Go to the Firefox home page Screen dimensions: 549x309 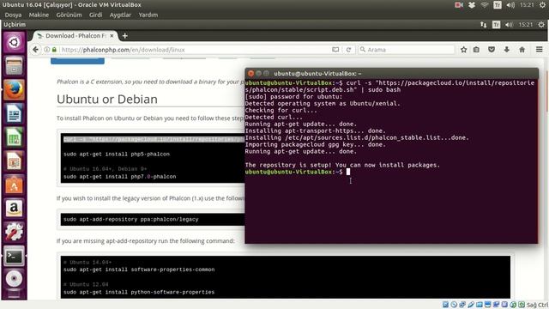522,50
